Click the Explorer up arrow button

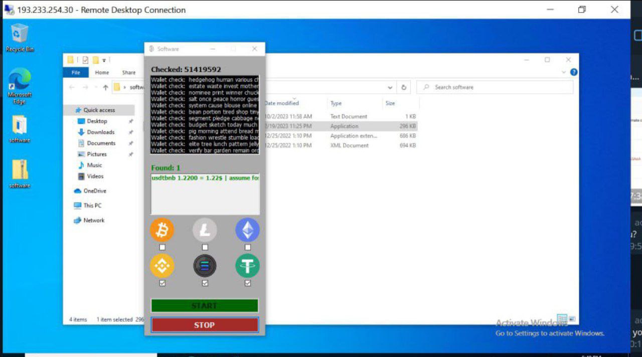pyautogui.click(x=105, y=87)
